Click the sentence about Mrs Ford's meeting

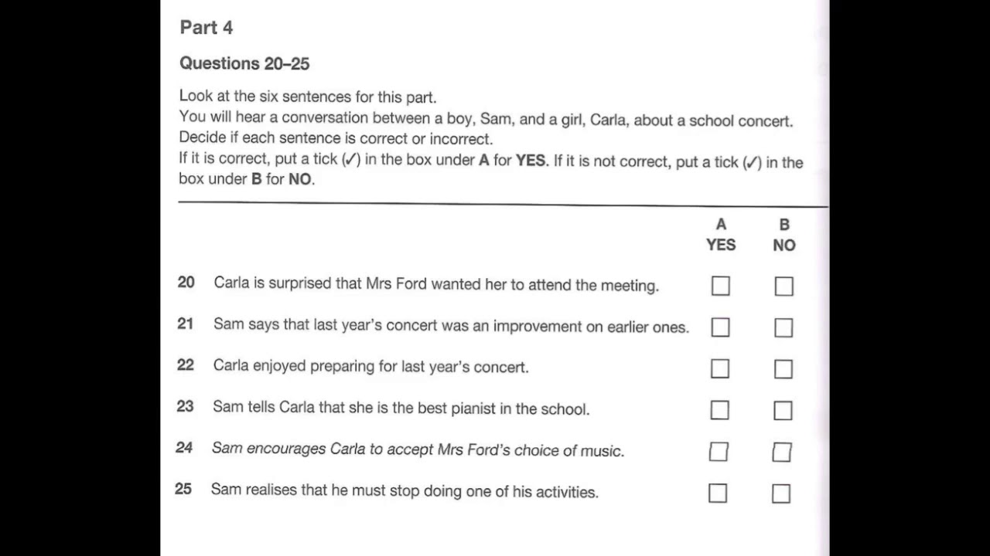(436, 284)
